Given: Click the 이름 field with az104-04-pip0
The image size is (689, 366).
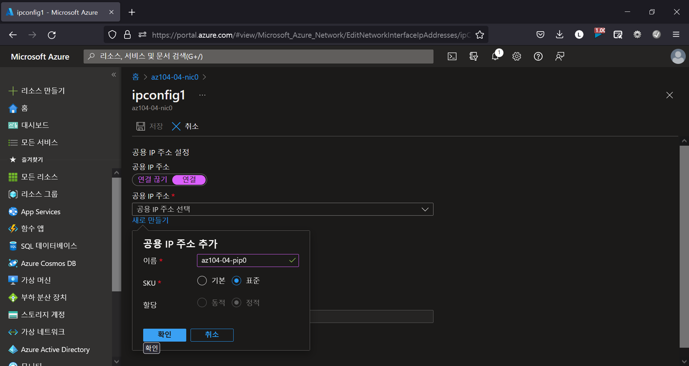Looking at the screenshot, I should (248, 260).
